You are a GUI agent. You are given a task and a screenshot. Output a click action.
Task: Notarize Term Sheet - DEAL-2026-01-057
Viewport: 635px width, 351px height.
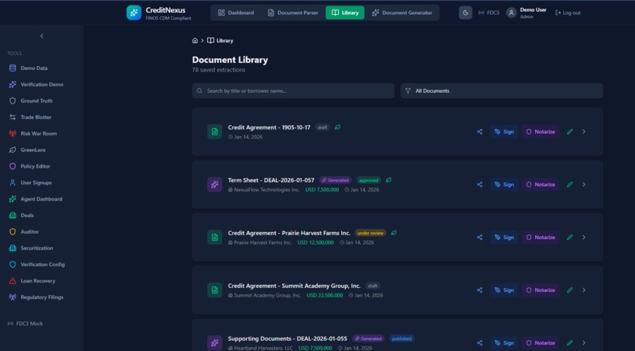(x=540, y=184)
